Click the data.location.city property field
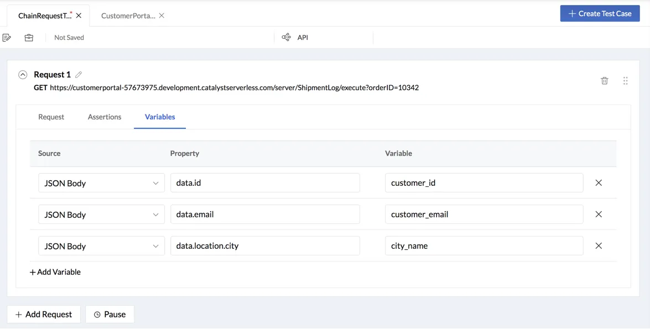Image resolution: width=650 pixels, height=329 pixels. click(x=265, y=246)
